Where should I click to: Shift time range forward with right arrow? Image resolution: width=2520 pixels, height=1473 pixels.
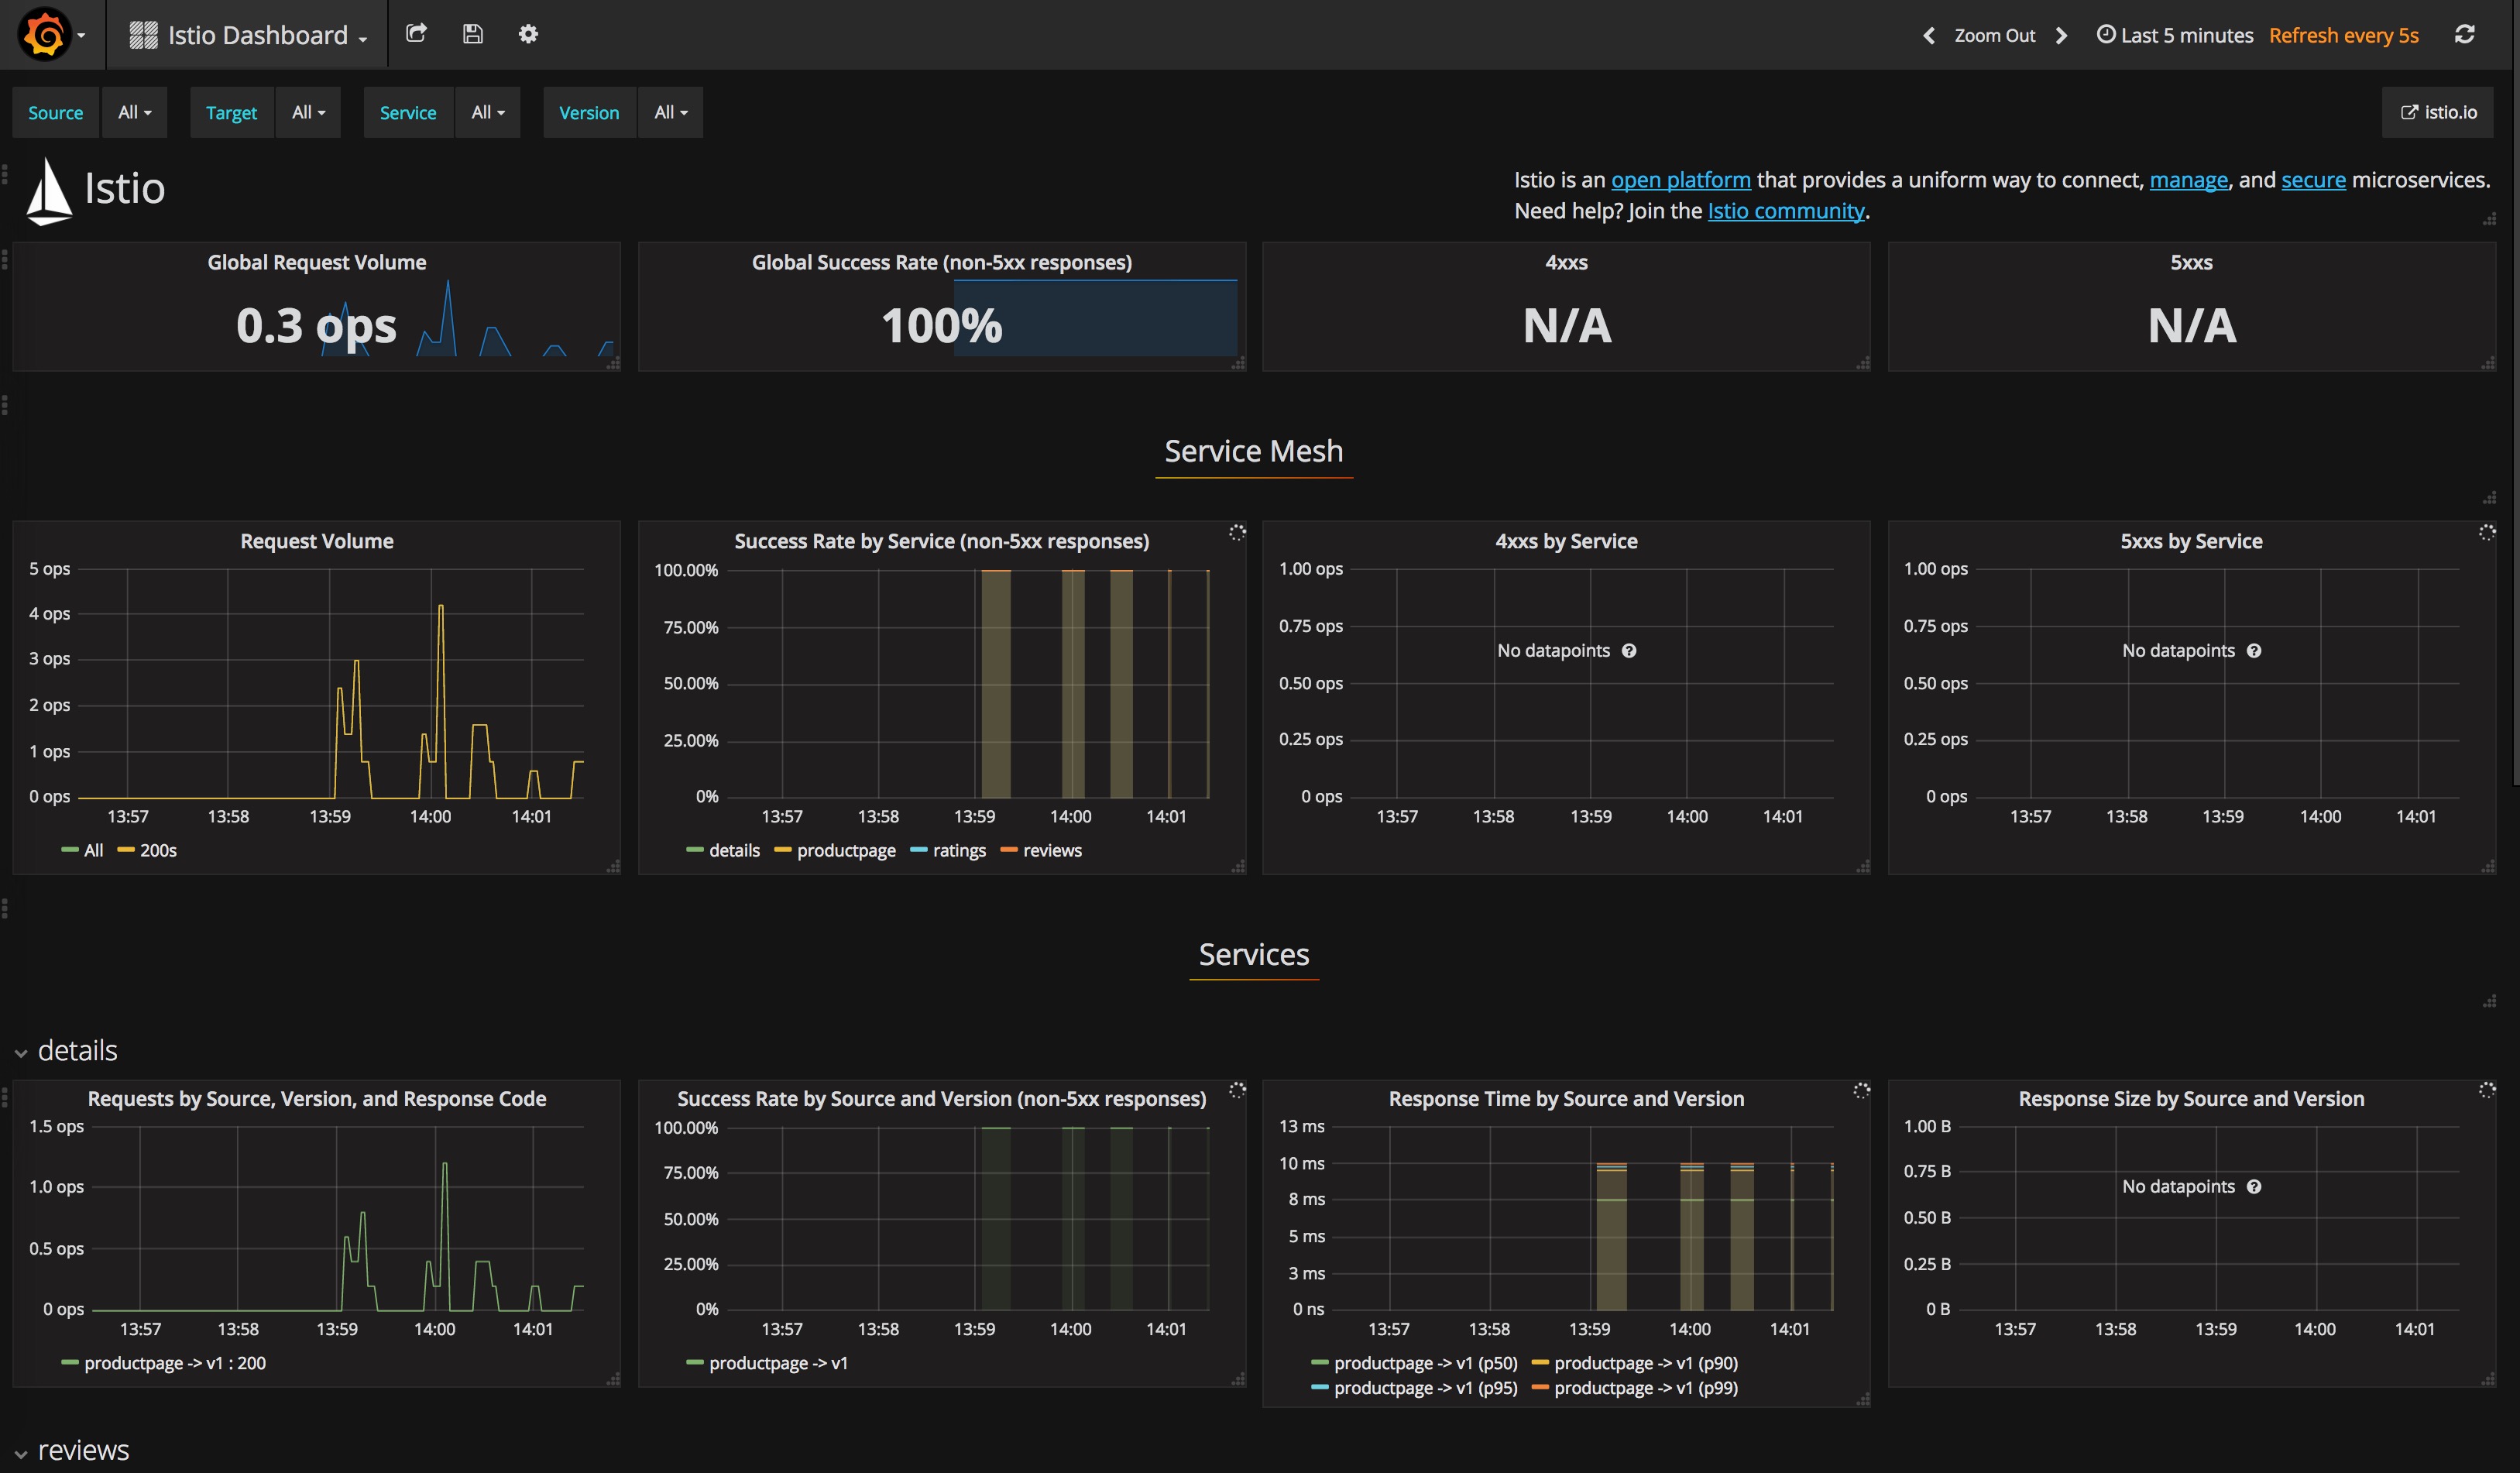point(2061,36)
